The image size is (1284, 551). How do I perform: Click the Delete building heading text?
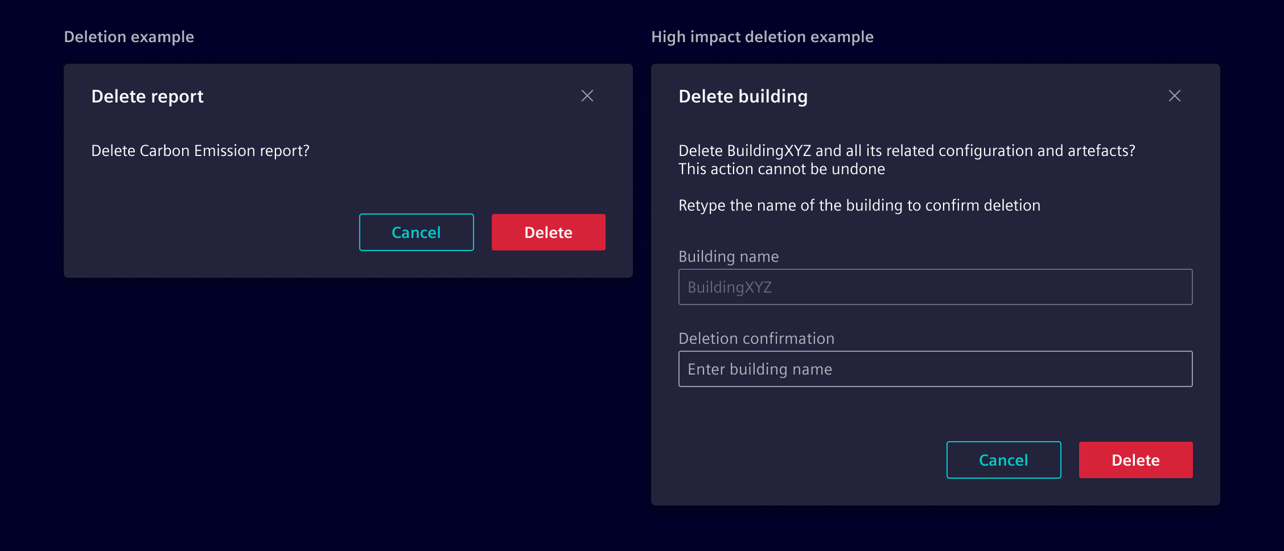743,96
